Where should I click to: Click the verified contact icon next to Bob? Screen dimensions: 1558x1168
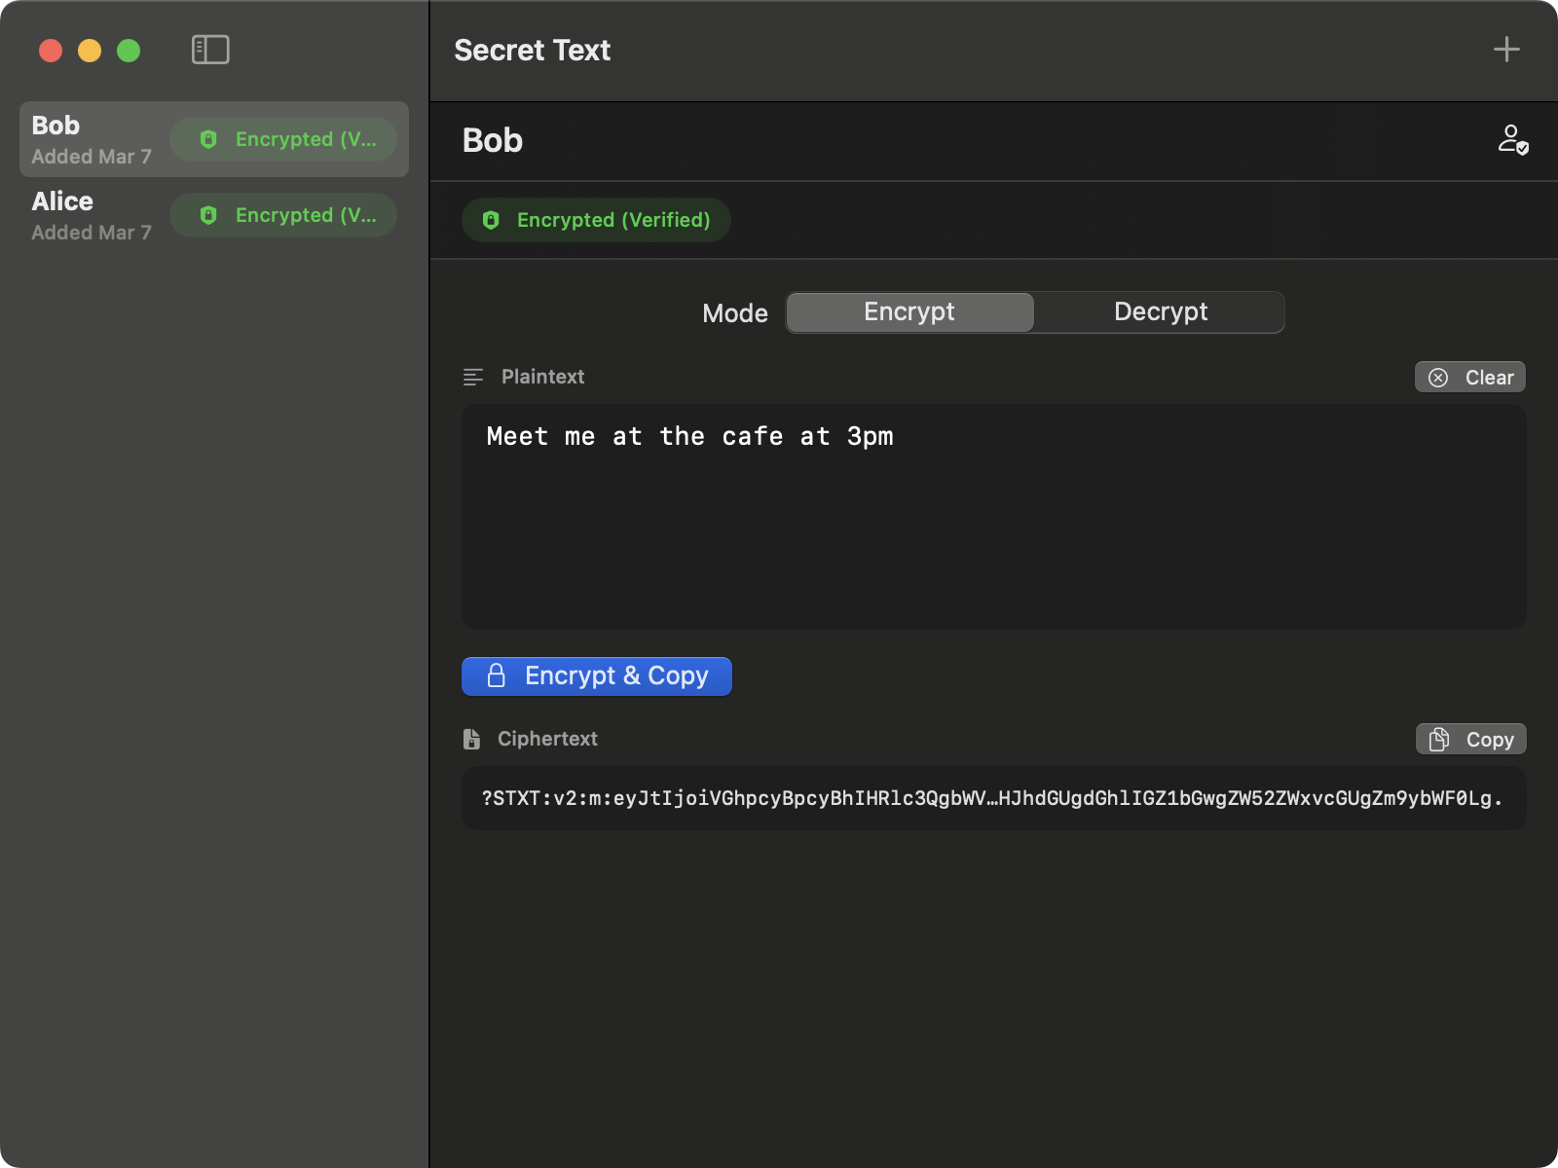[1513, 140]
